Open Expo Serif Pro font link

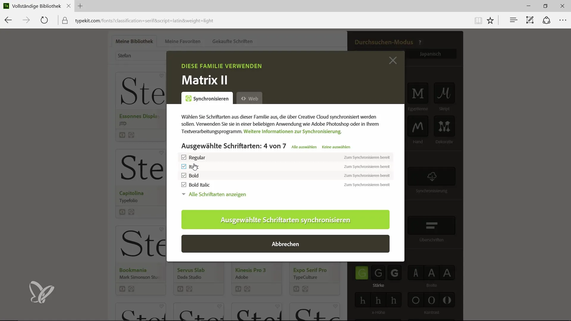coord(310,270)
